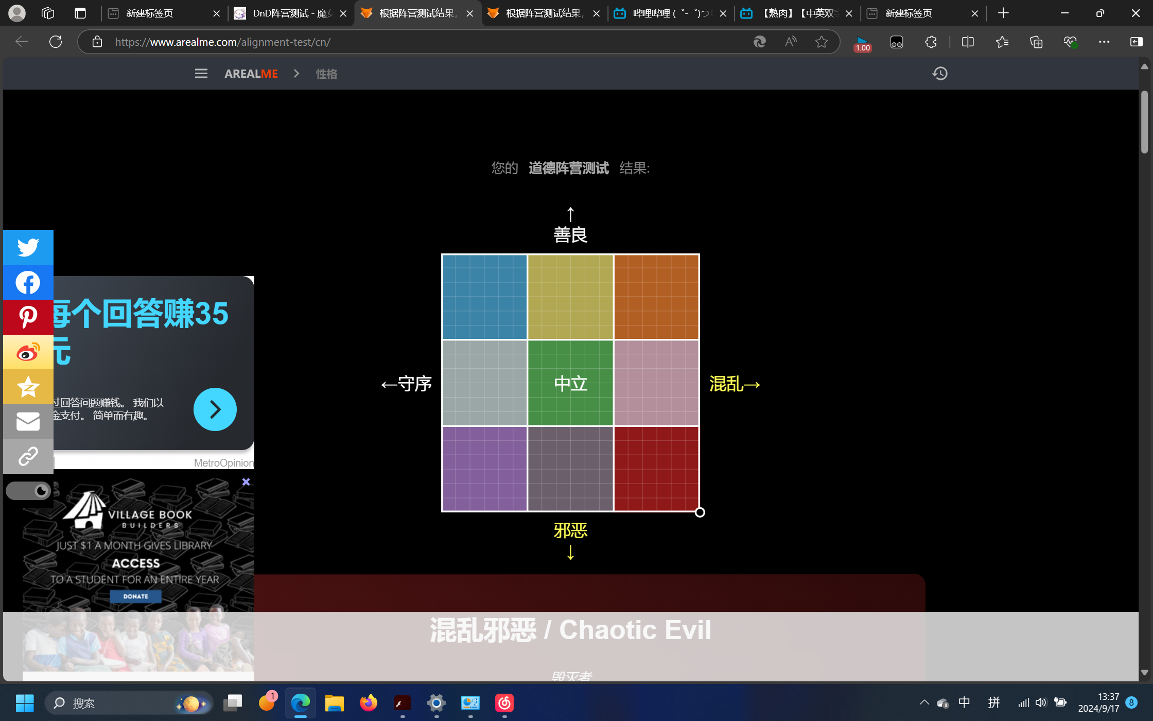Share result by email envelope icon

28,421
